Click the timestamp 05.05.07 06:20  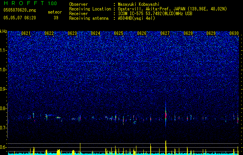(x=20, y=18)
